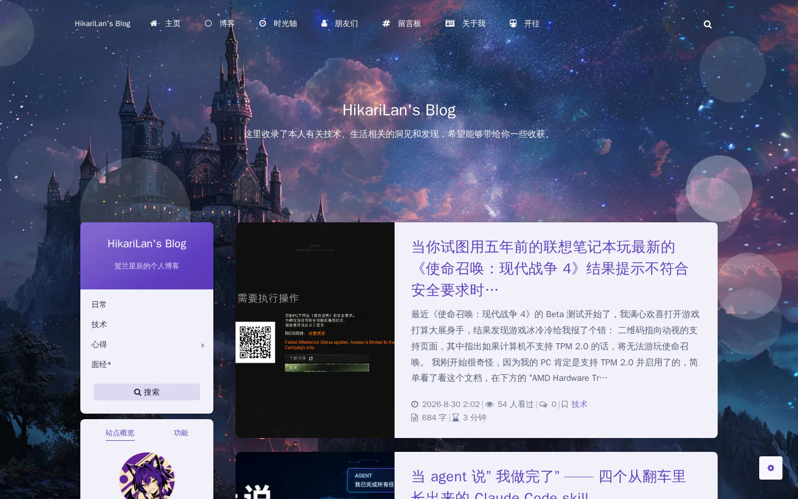
Task: Click the eye views icon in post meta
Action: pos(490,404)
